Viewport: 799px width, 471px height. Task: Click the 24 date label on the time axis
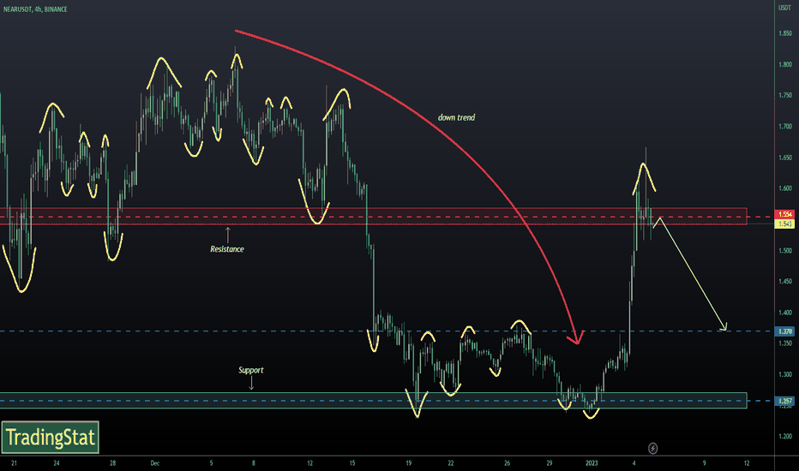click(57, 463)
